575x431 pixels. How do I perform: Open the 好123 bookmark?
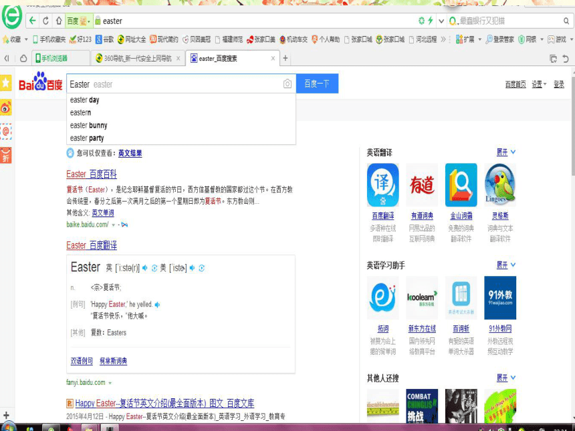tap(81, 39)
